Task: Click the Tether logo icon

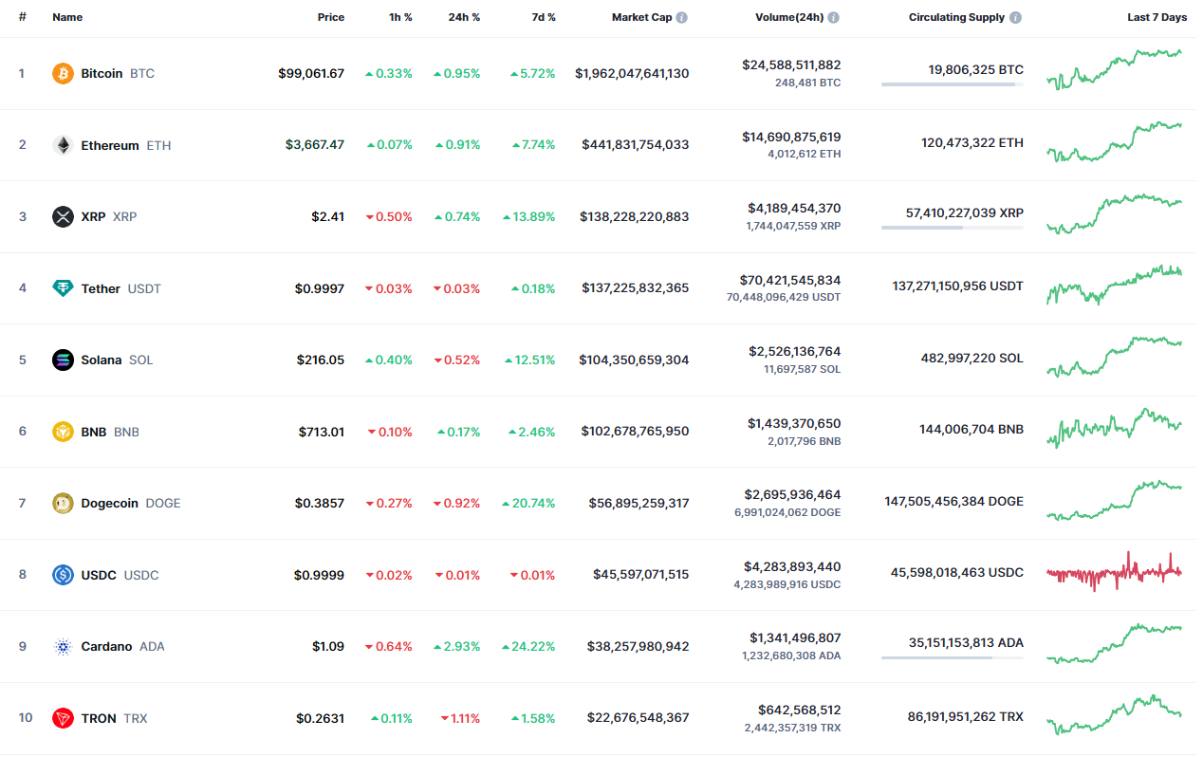Action: click(63, 288)
